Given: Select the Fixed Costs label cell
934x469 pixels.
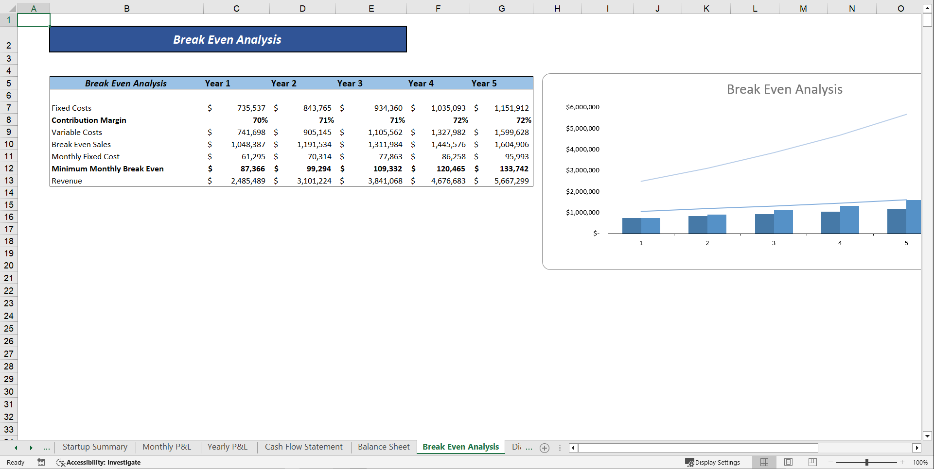Looking at the screenshot, I should coord(126,108).
